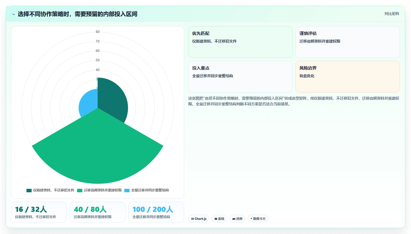Click the 对比矩阵 label in the header
411x234 pixels.
392,14
